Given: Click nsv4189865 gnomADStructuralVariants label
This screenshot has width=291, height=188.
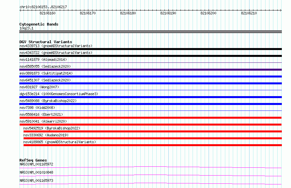Looking at the screenshot, I should point(60,142).
